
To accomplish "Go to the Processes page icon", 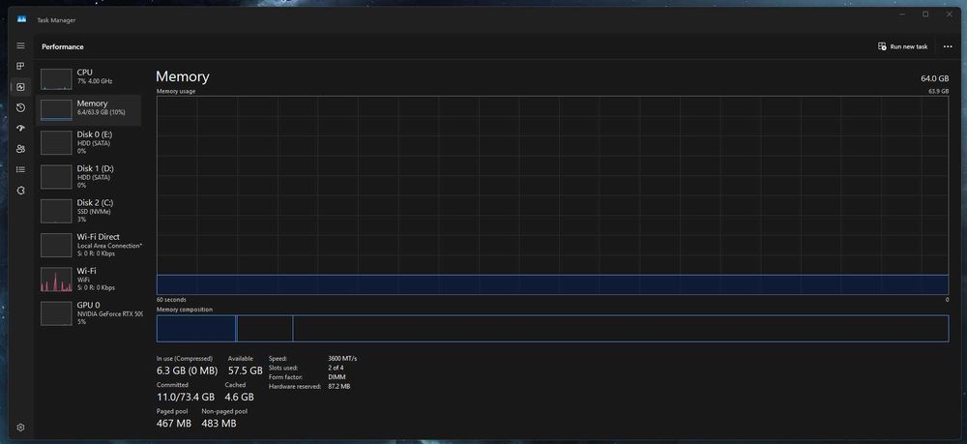I will (x=20, y=66).
